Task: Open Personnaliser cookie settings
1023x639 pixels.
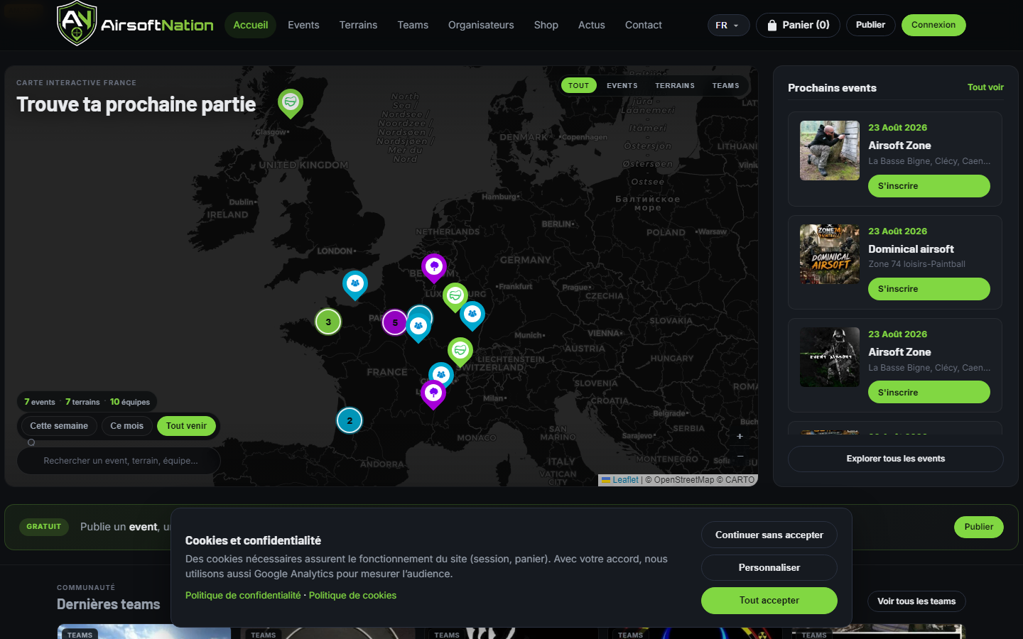Action: click(769, 568)
